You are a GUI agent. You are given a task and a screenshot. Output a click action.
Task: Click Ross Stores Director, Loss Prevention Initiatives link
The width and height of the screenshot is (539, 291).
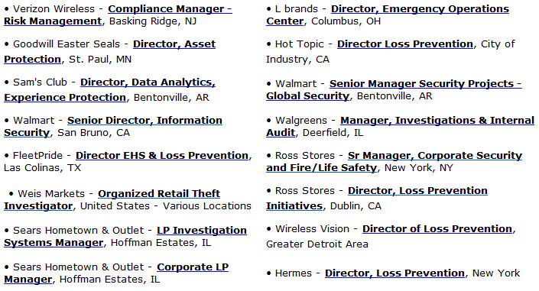417,190
